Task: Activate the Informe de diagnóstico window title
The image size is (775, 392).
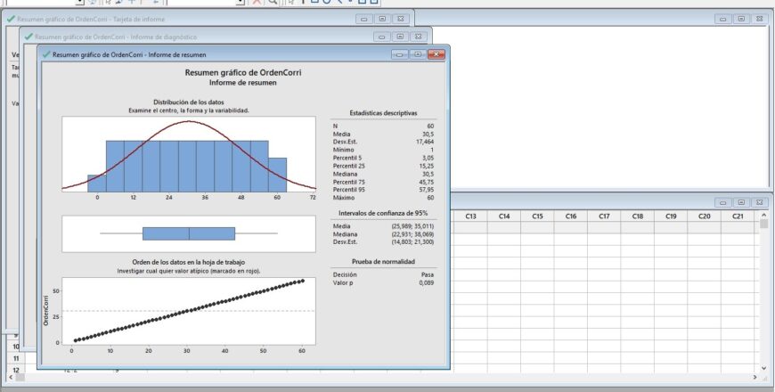Action: pyautogui.click(x=116, y=37)
